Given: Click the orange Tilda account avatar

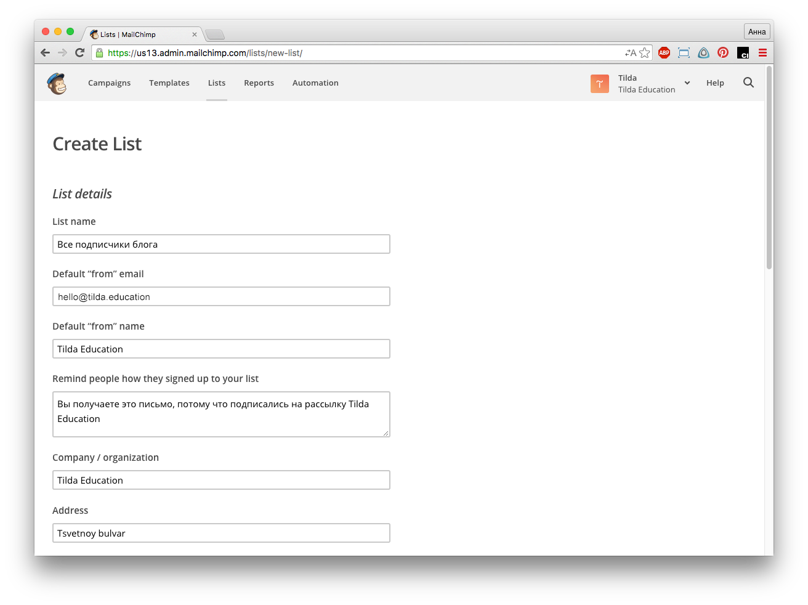Looking at the screenshot, I should tap(599, 84).
